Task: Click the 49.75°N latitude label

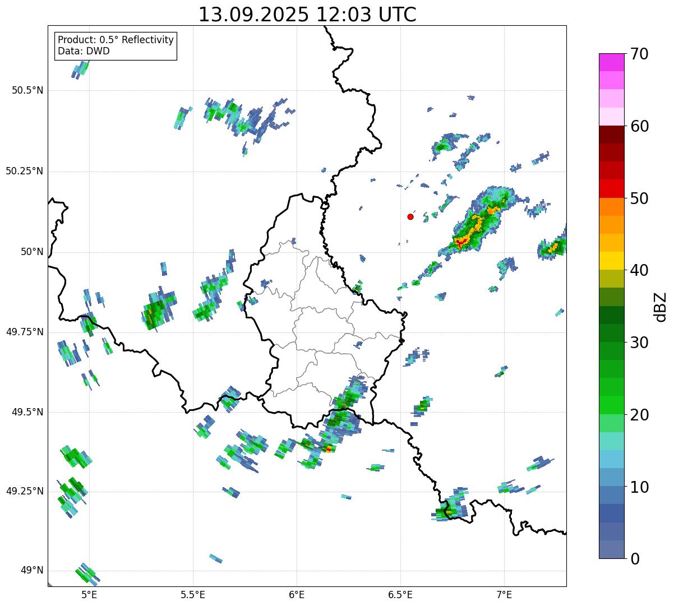Action: (24, 332)
